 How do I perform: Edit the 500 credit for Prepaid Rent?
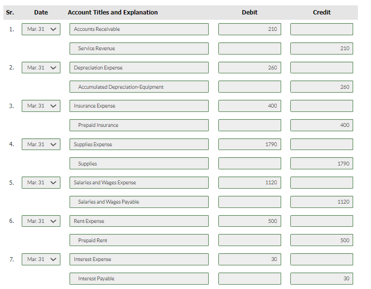(x=322, y=240)
